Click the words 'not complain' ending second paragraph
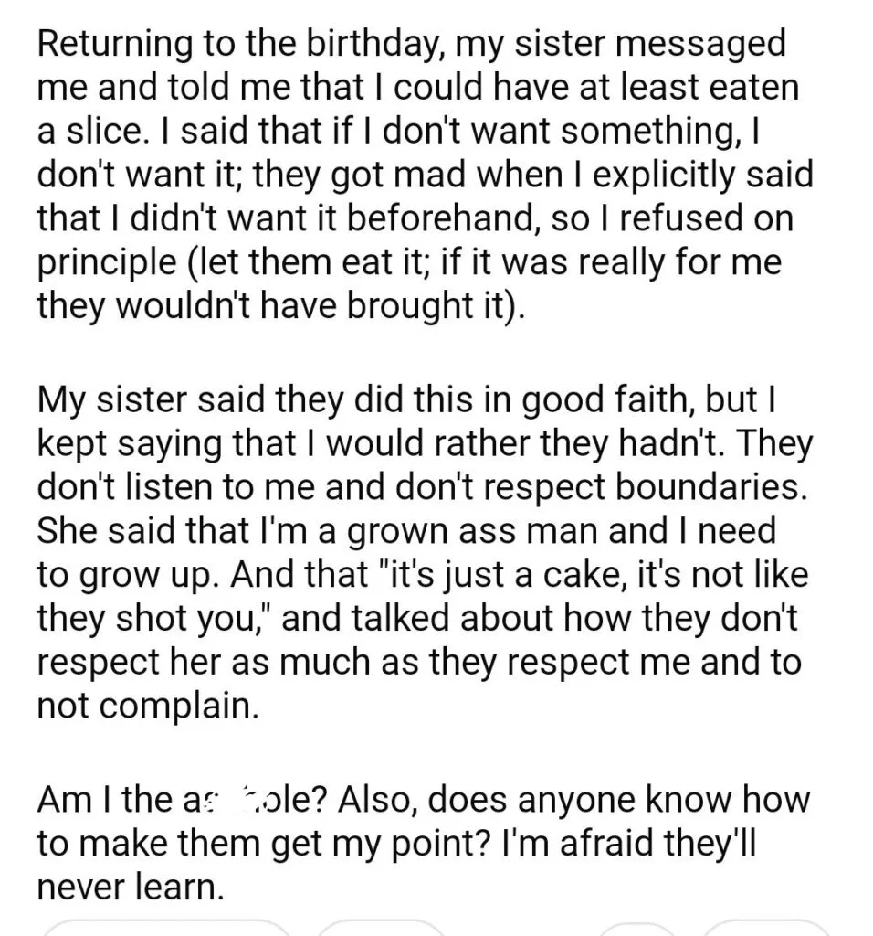873x936 pixels. [148, 707]
